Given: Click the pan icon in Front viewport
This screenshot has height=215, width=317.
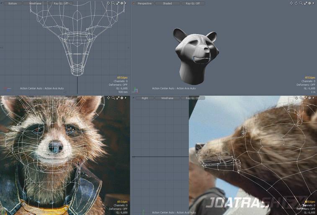Looking at the screenshot, I should coord(108,98).
